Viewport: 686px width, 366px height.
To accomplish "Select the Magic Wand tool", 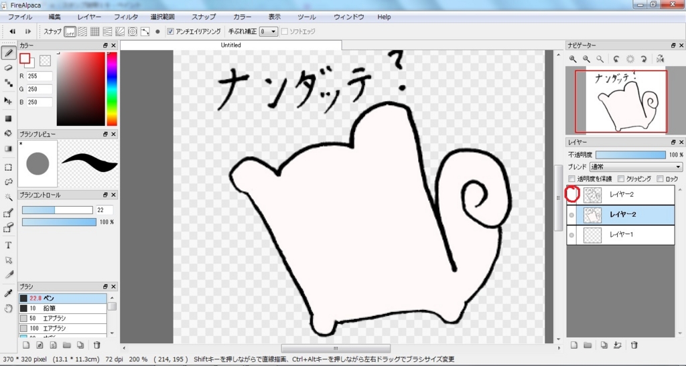I will [x=8, y=197].
